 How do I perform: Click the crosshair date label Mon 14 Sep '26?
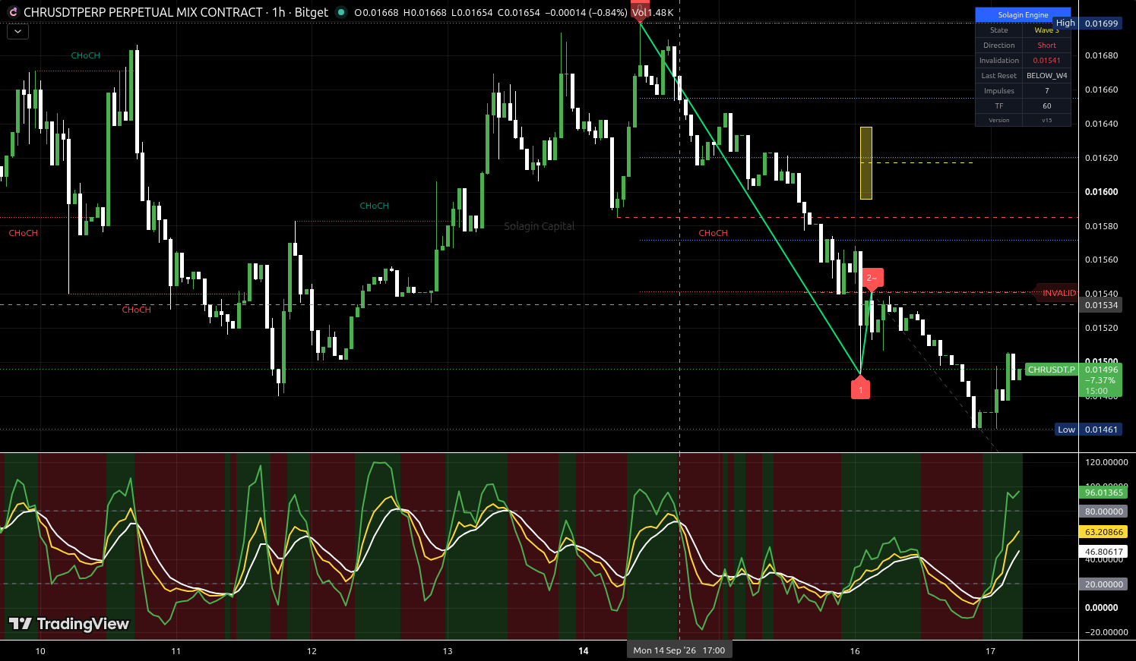pyautogui.click(x=679, y=650)
